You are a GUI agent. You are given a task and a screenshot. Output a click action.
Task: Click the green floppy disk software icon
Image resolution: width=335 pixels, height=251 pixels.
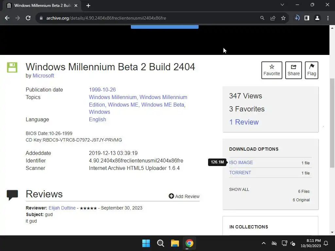pos(12,67)
